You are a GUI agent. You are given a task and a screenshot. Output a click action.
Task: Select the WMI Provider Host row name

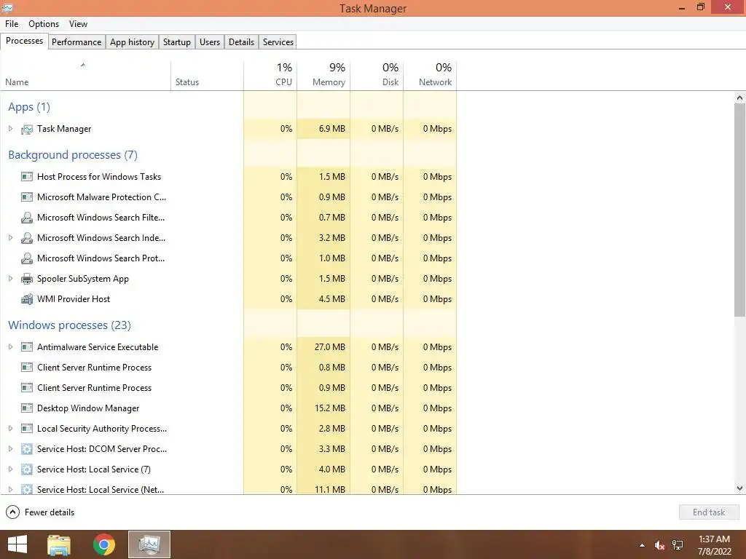[74, 299]
